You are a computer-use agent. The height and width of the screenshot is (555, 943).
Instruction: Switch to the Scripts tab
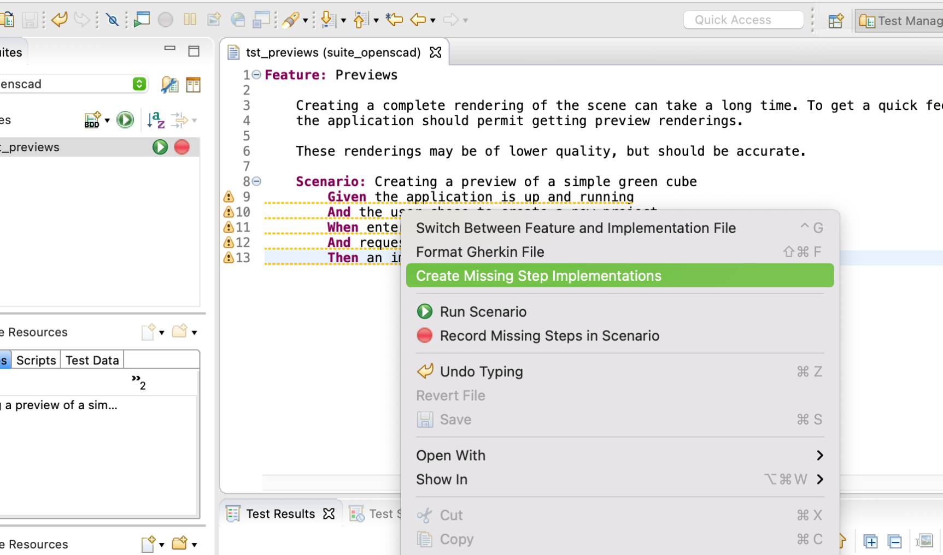pyautogui.click(x=36, y=361)
